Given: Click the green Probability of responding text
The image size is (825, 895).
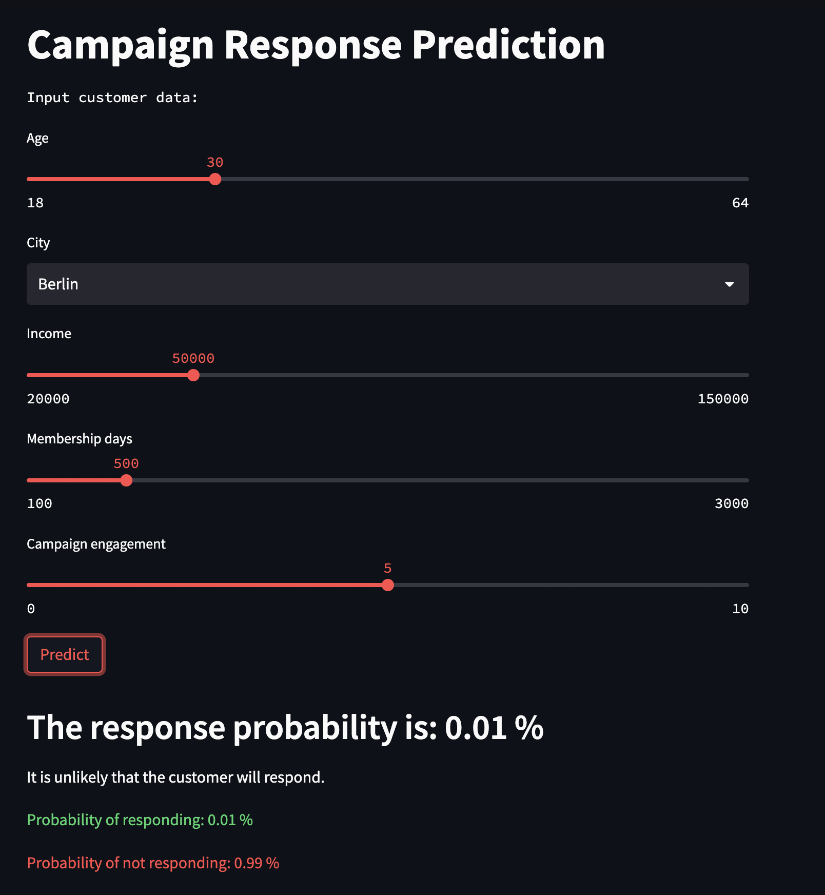Looking at the screenshot, I should (140, 820).
